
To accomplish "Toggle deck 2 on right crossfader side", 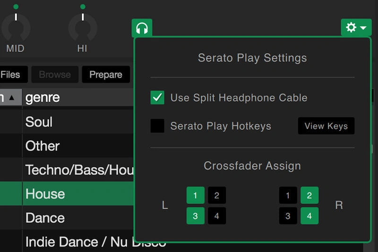I will coord(309,195).
